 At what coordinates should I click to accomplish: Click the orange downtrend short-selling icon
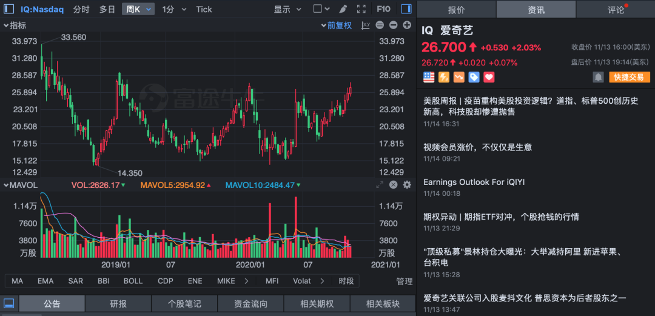[458, 77]
